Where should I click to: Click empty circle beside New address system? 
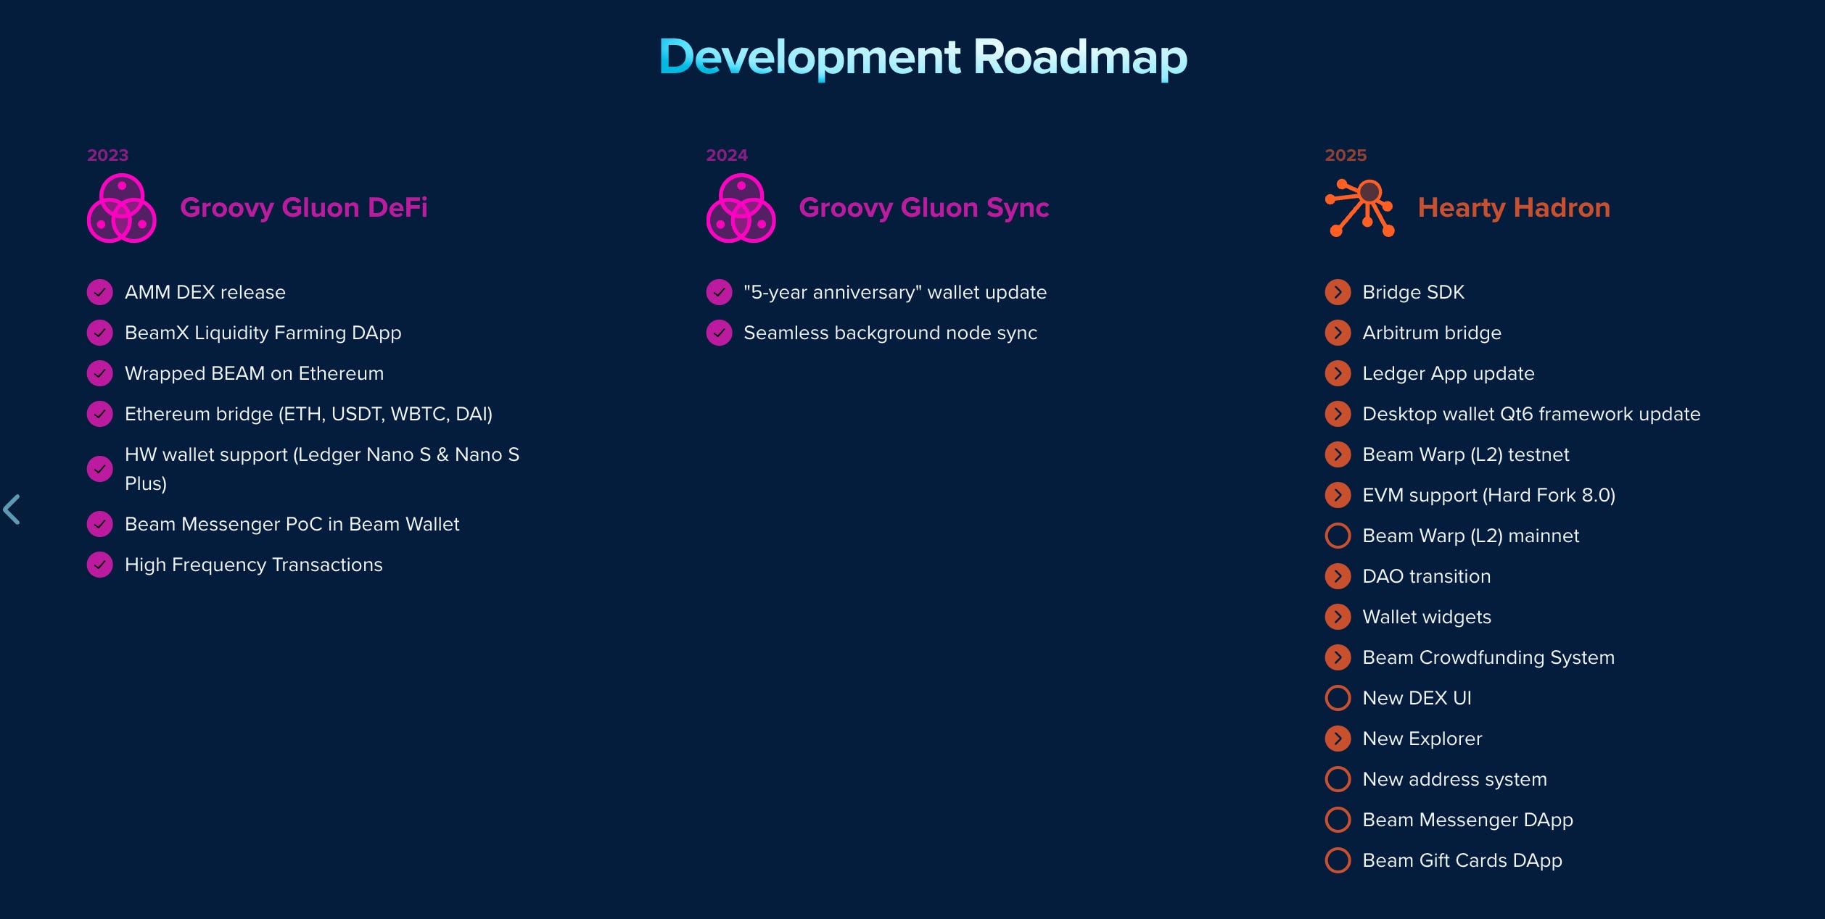click(x=1338, y=779)
